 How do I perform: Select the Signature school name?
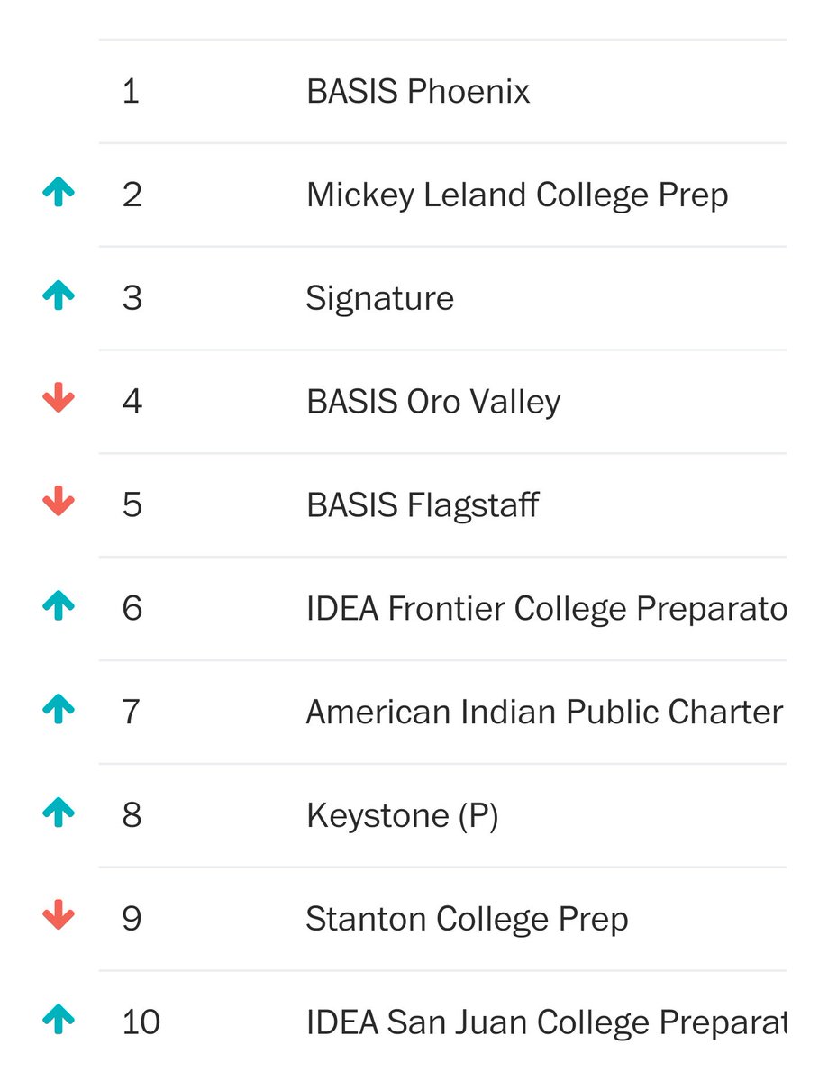pyautogui.click(x=380, y=299)
